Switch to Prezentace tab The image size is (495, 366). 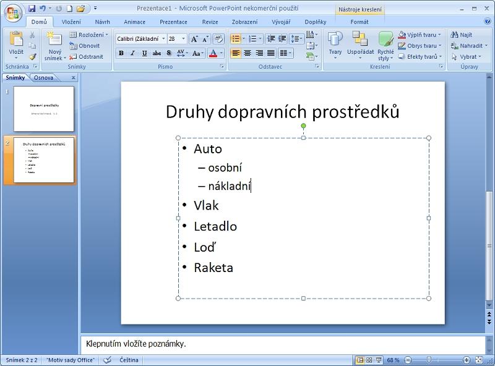tap(173, 22)
